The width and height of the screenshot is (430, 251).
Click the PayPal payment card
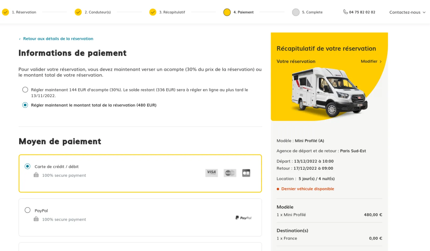coord(140,217)
